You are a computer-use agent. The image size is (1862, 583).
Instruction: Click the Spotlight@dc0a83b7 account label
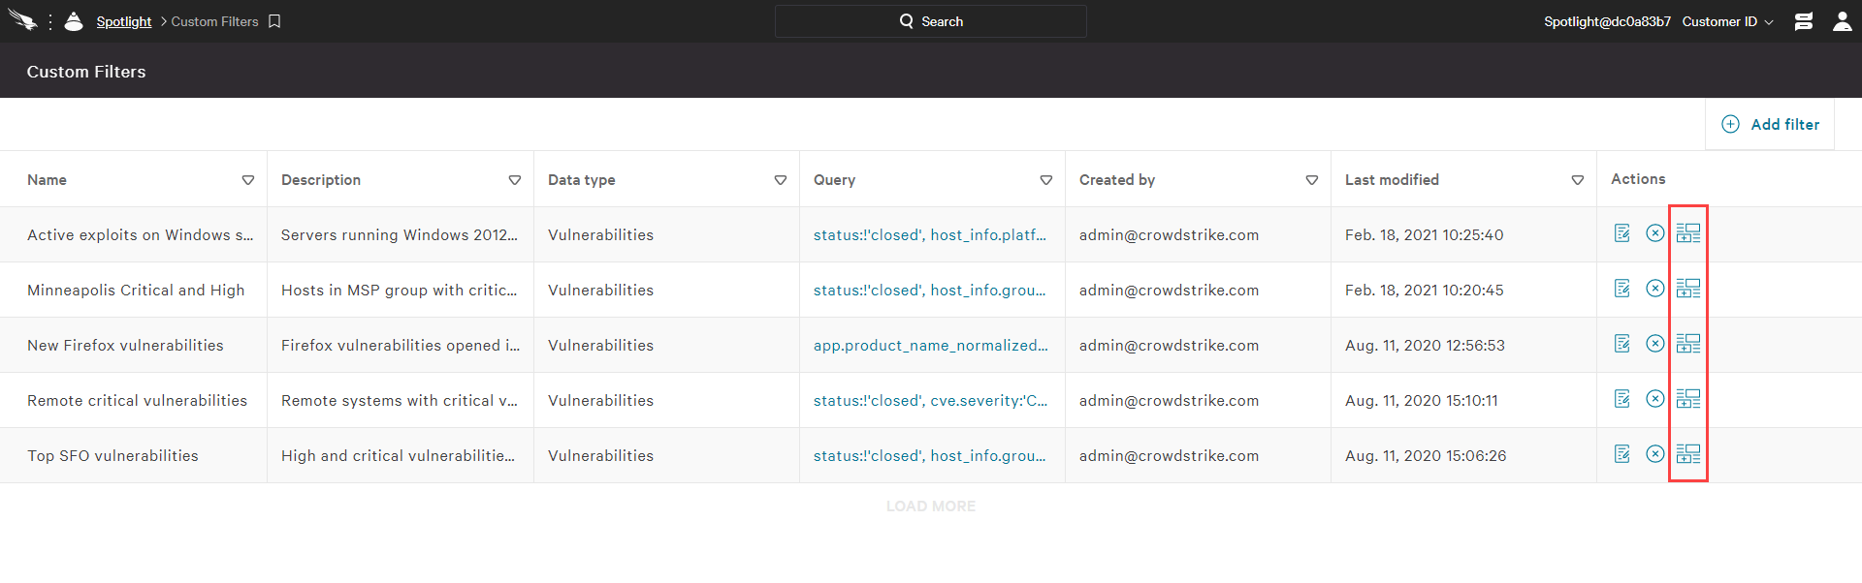click(1607, 21)
